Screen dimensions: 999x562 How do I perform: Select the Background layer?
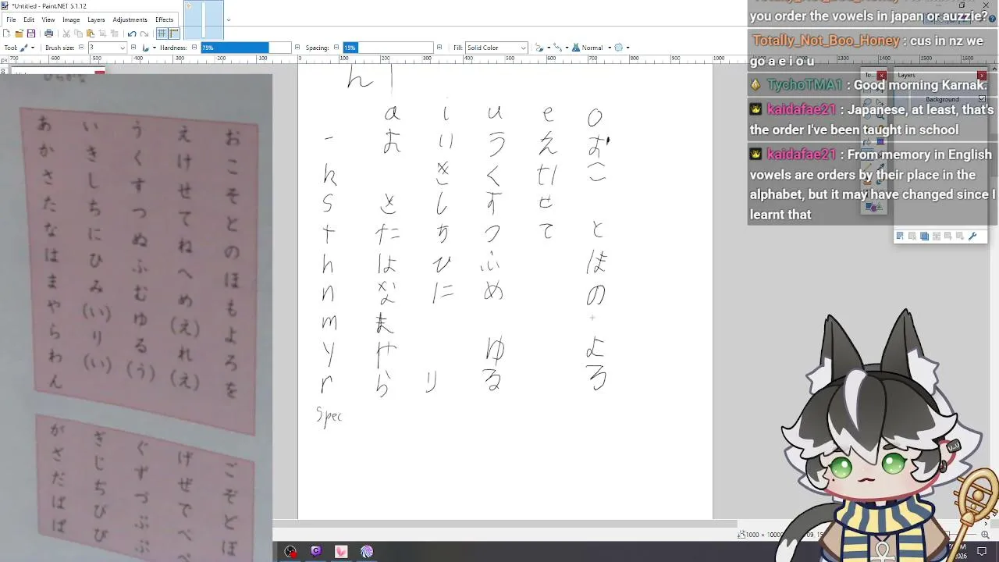point(940,99)
